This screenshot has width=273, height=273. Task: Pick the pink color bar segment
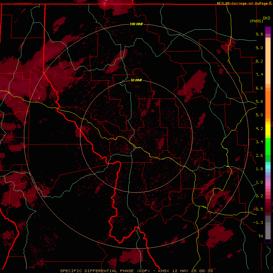[x=268, y=184]
